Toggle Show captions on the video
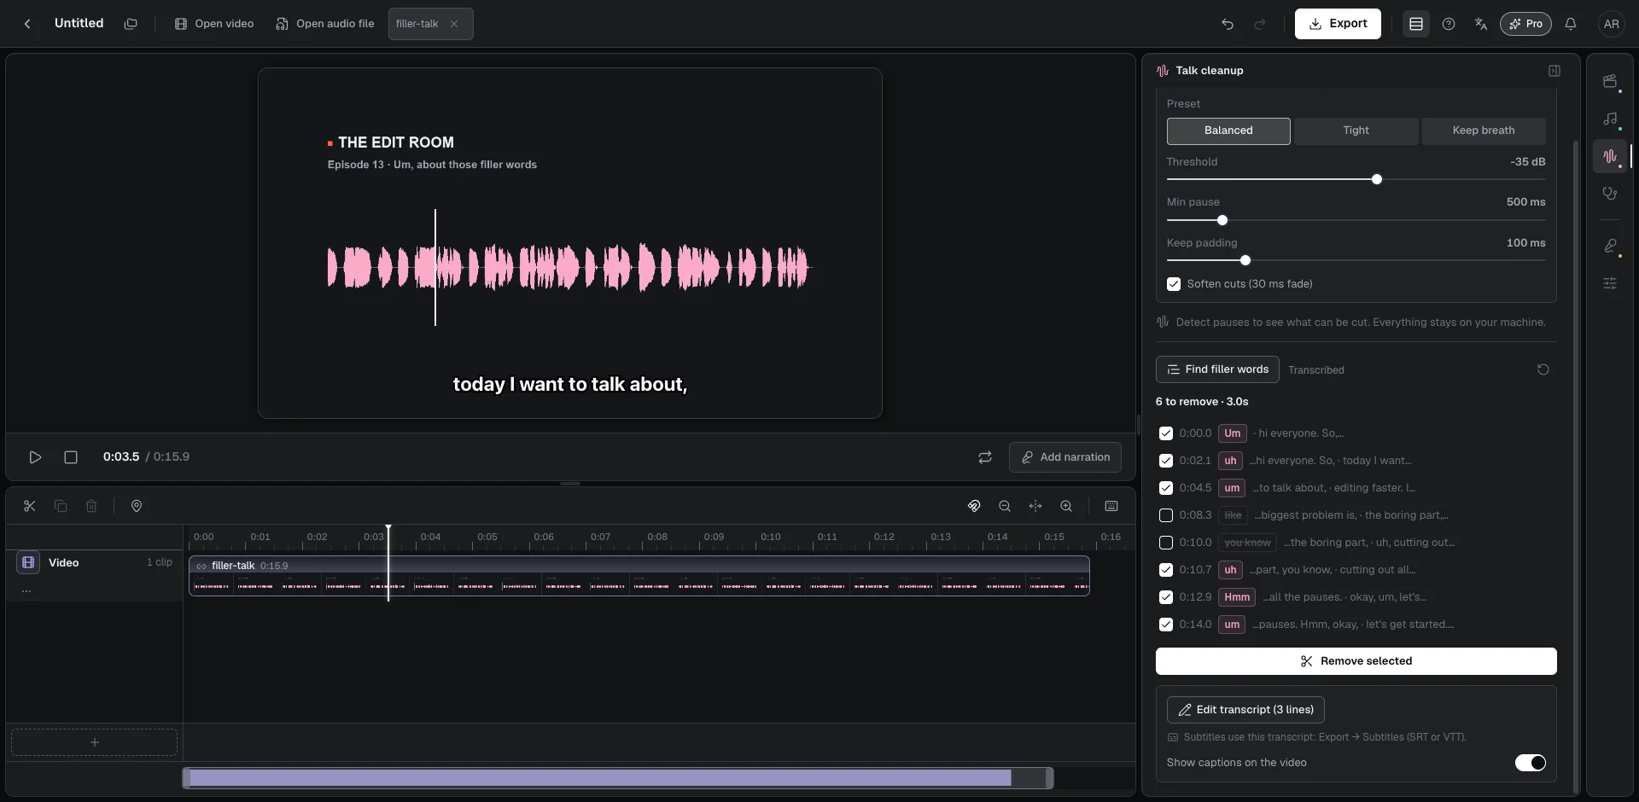Image resolution: width=1639 pixels, height=802 pixels. click(1530, 763)
